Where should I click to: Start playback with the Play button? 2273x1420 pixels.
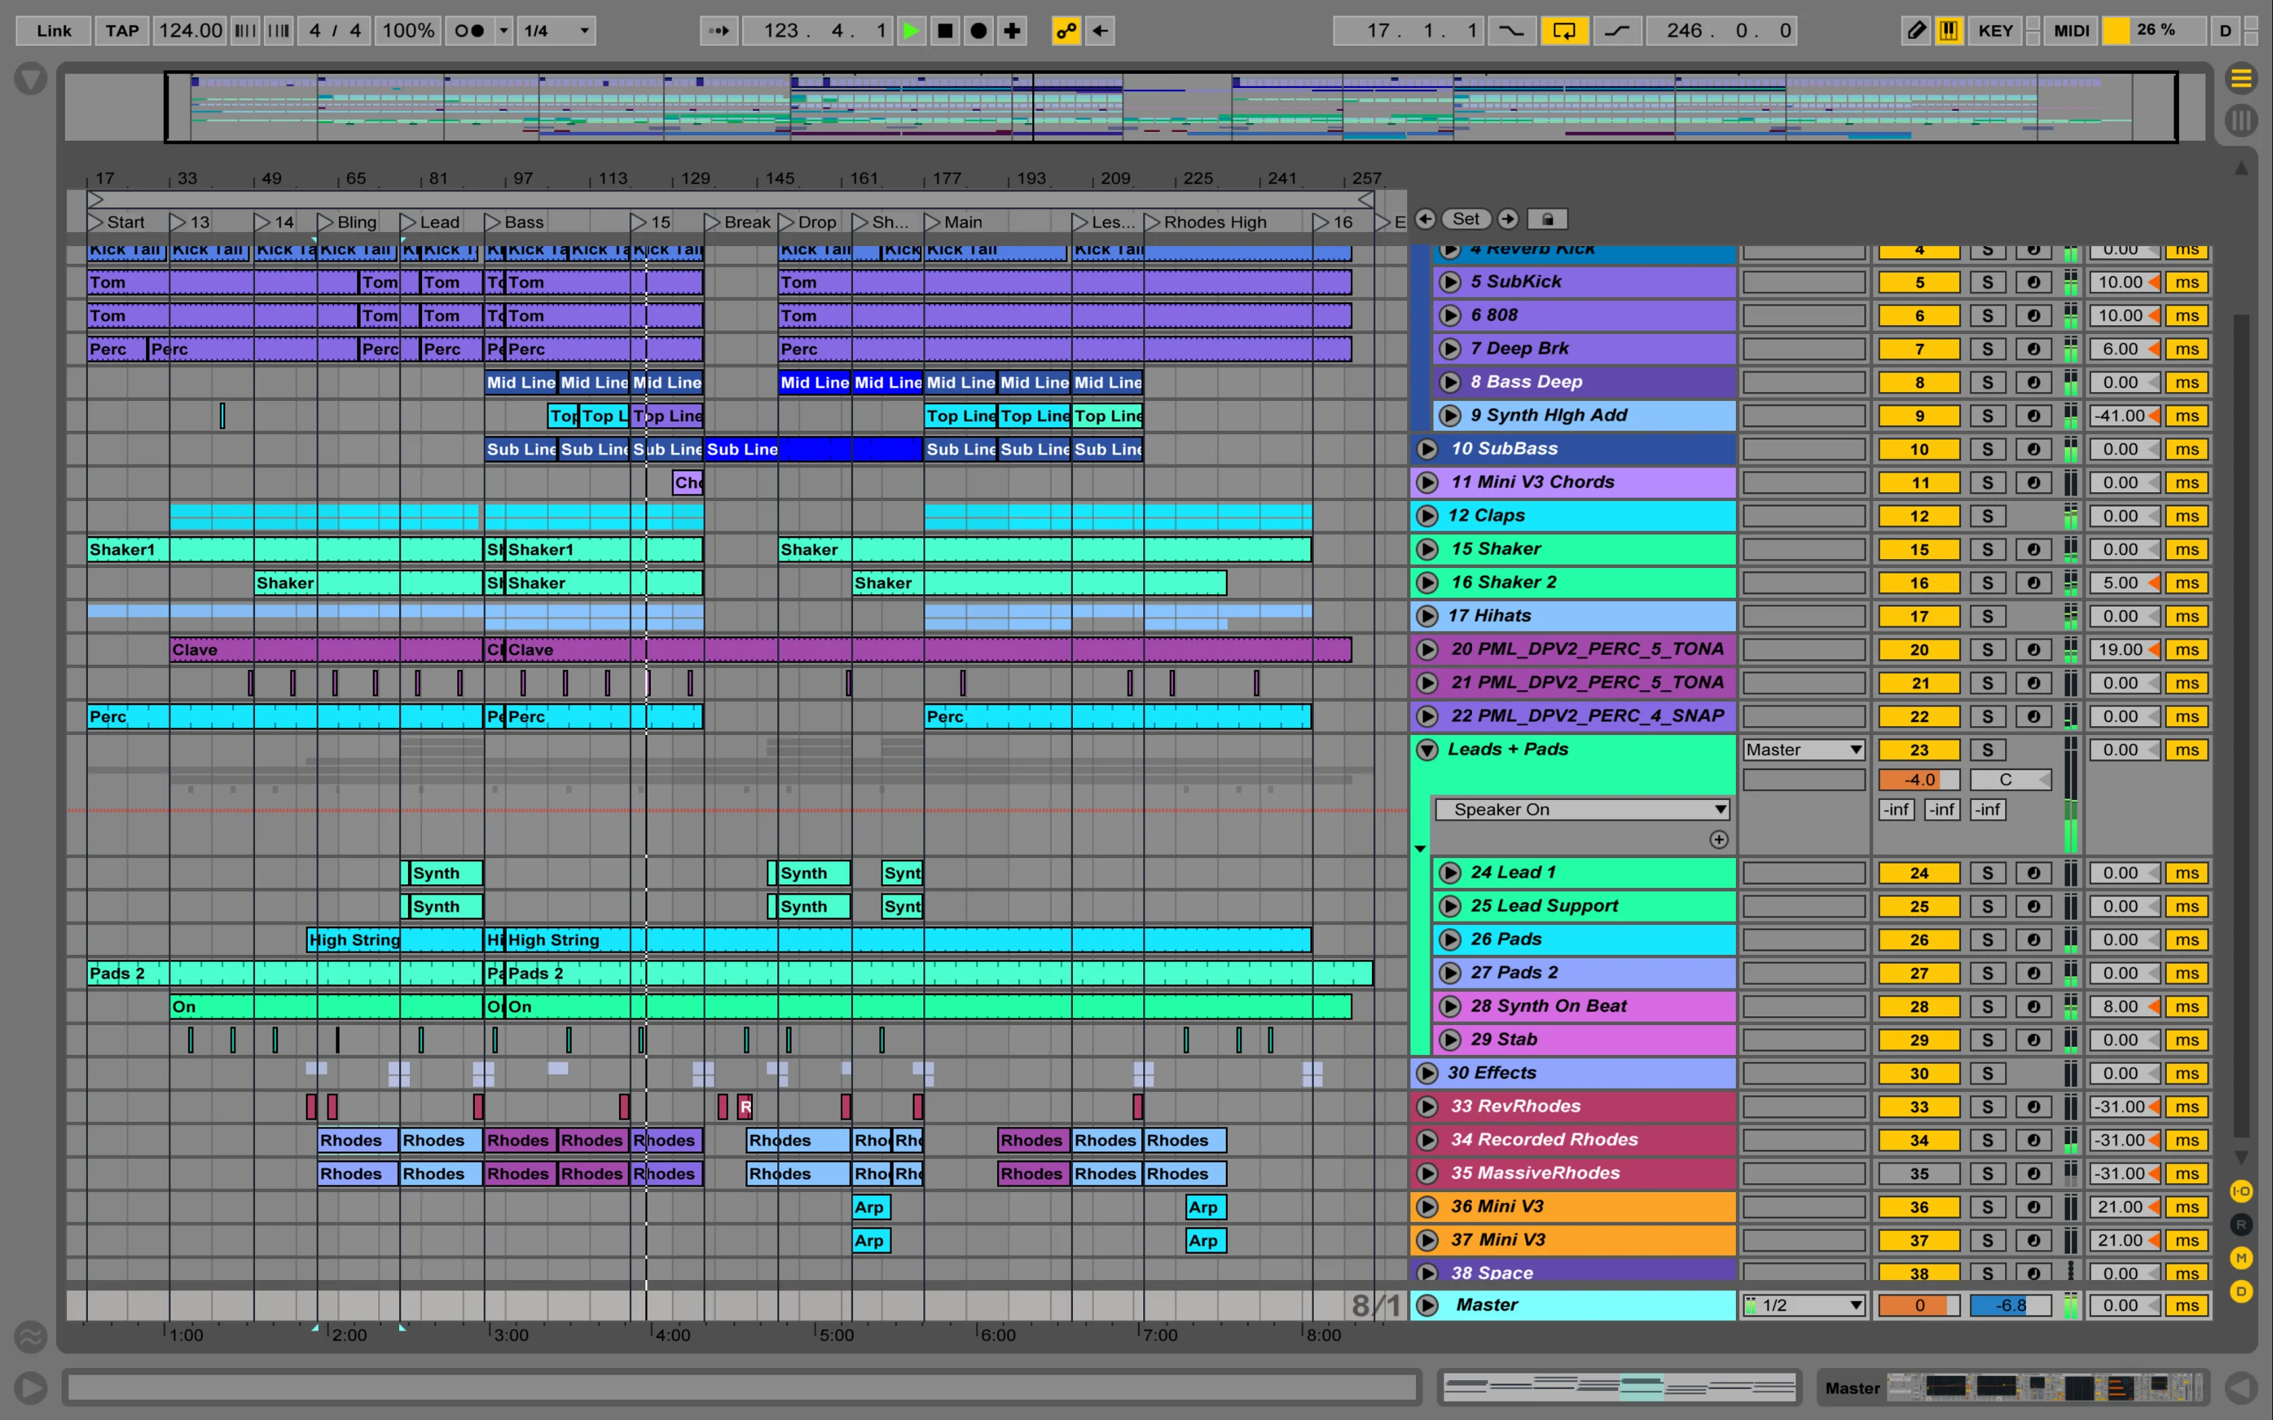click(x=910, y=31)
